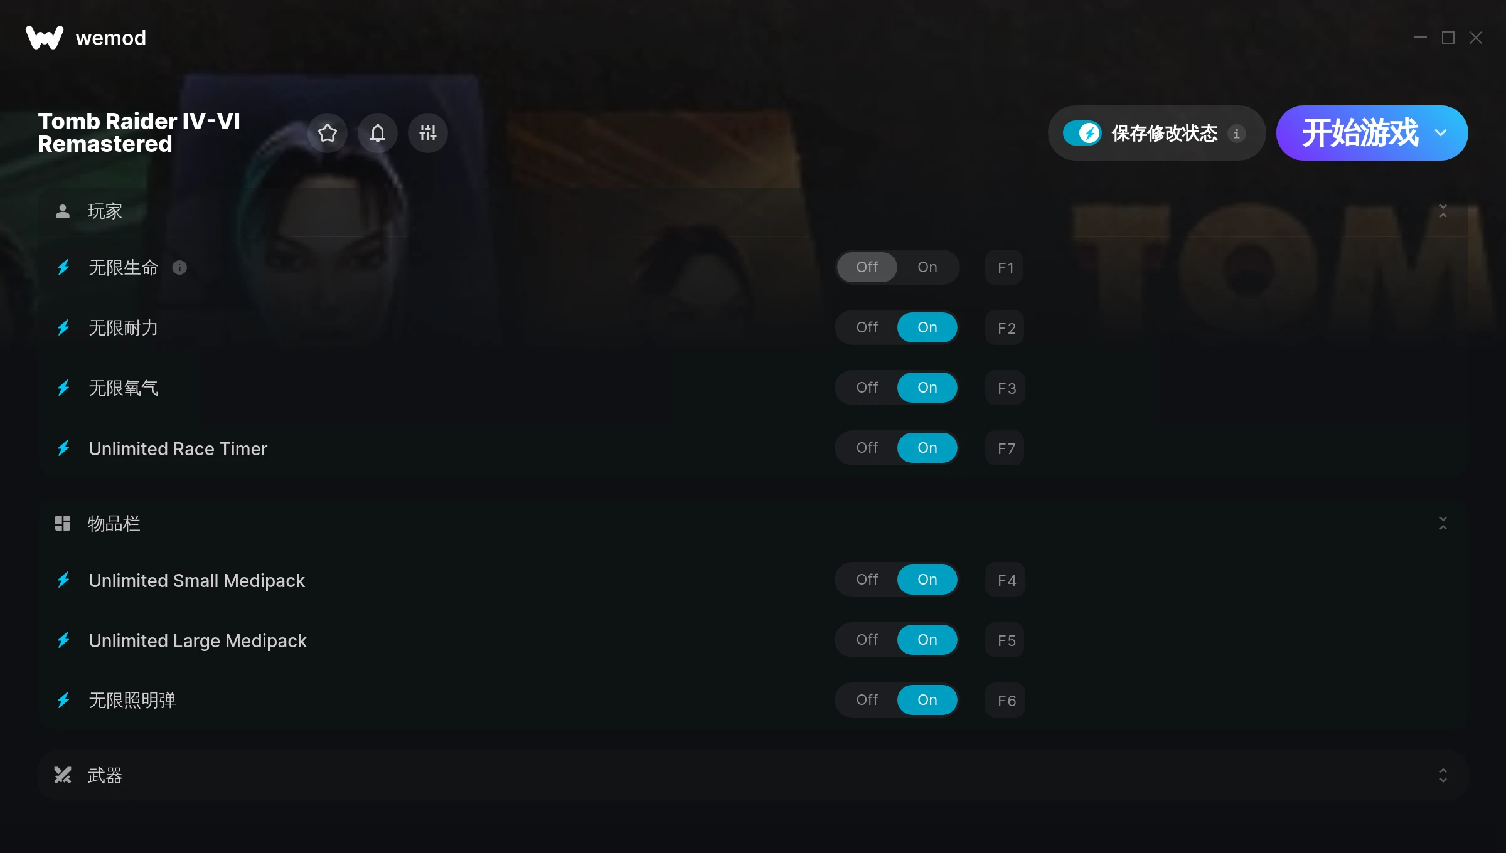Click the F6 hotkey for 无限照明弹

click(x=1005, y=701)
